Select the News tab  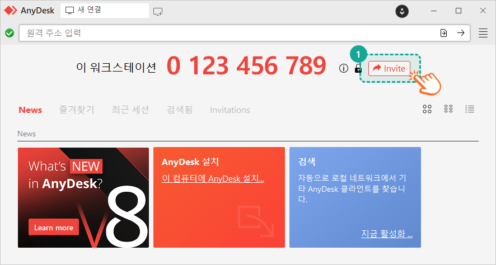(30, 110)
